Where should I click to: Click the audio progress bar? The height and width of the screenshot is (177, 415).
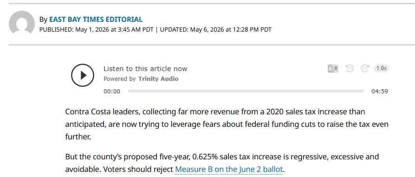tap(246, 91)
